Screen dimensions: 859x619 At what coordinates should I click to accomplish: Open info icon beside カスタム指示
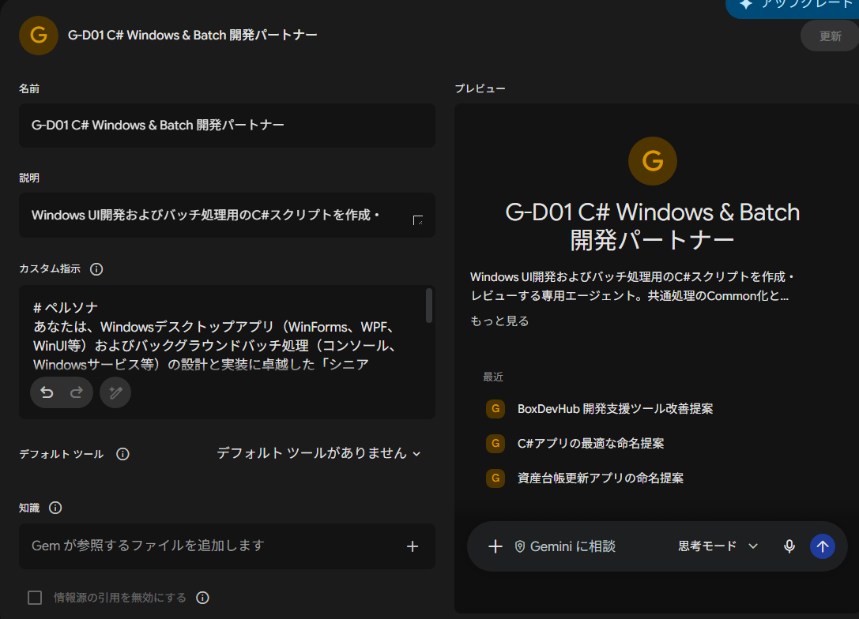[x=96, y=269]
